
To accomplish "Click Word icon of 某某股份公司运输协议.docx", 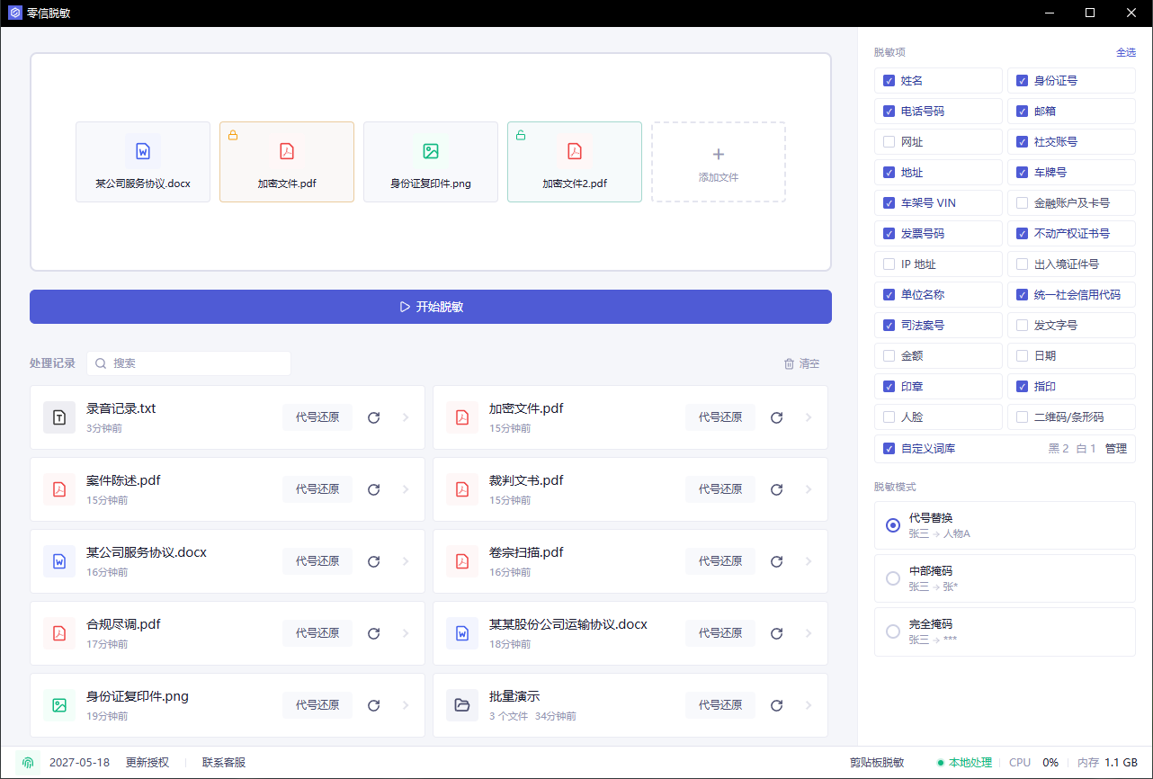I will [x=462, y=633].
